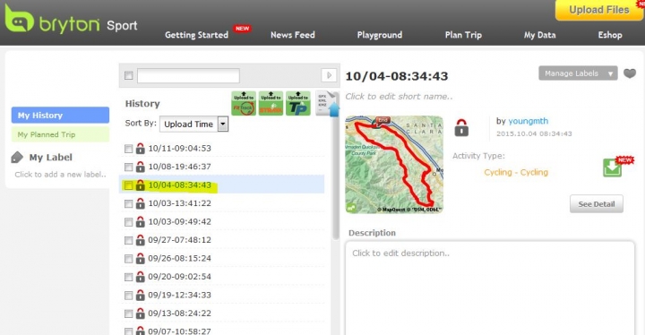Check the 10/08-19:46:37 entry box
Image resolution: width=645 pixels, height=335 pixels.
tap(129, 167)
